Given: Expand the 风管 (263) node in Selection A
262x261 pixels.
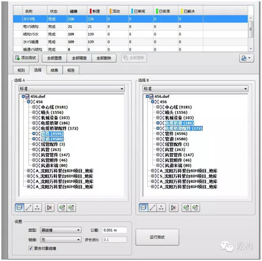Looking at the screenshot, I should point(34,149).
